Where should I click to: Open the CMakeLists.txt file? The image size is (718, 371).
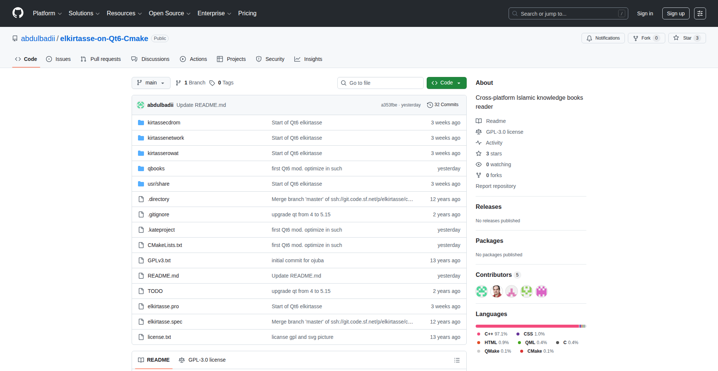(x=165, y=245)
